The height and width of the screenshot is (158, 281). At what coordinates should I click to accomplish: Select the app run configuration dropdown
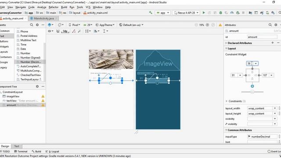point(163,13)
